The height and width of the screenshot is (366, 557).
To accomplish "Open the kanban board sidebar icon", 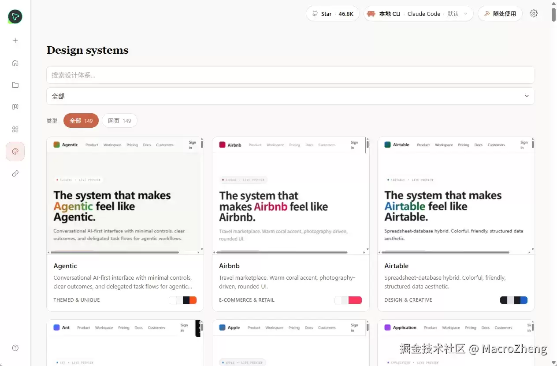I will click(15, 107).
